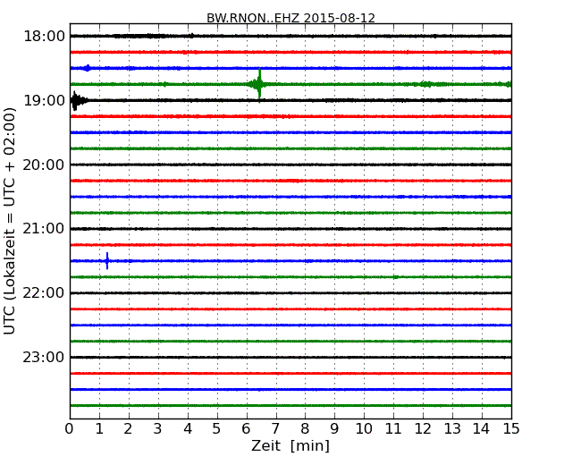This screenshot has width=581, height=465.
Task: Click the x-axis tick label 0
Action: point(70,429)
